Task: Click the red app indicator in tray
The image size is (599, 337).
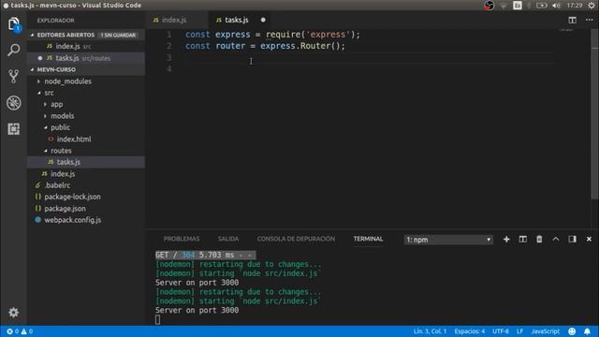Action: pyautogui.click(x=489, y=6)
